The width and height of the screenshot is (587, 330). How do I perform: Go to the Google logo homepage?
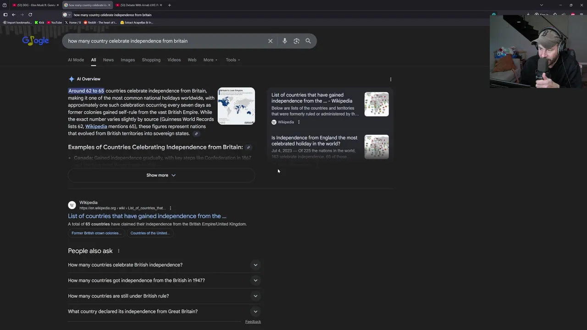coord(35,41)
